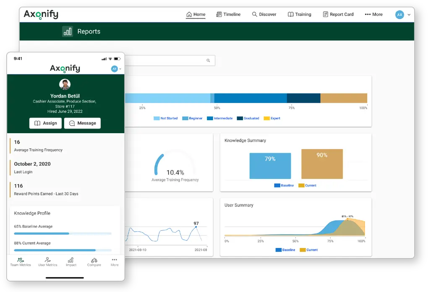This screenshot has height=292, width=428.
Task: Open Team Metrics tab in mobile app
Action: tap(21, 262)
